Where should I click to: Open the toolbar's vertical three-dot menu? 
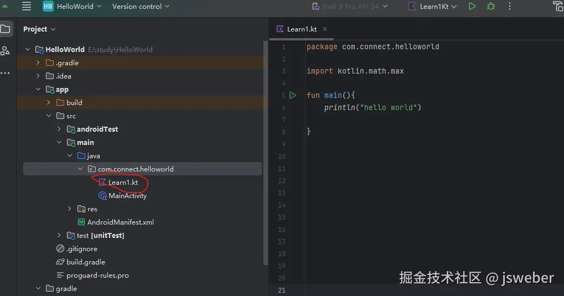coord(510,7)
